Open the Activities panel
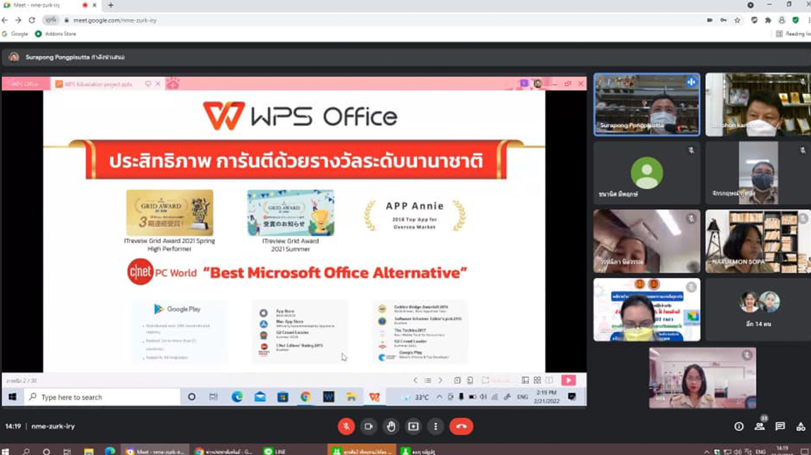The image size is (811, 455). pos(800,427)
